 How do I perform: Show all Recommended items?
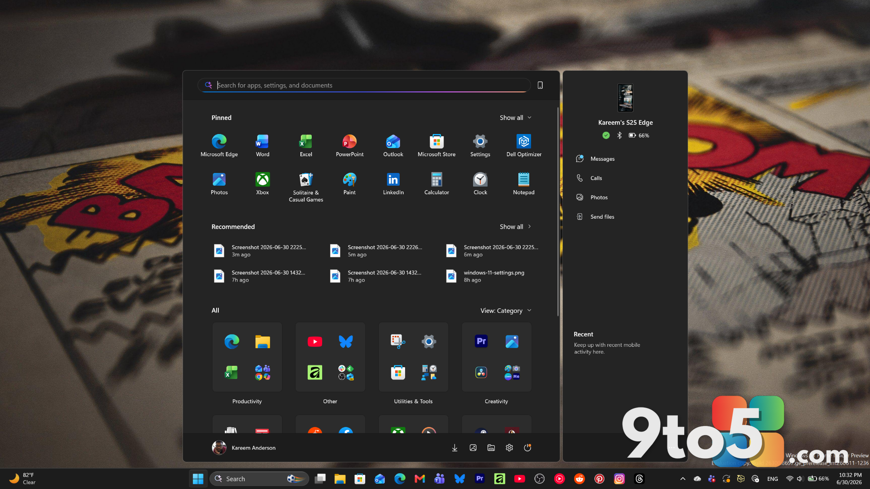click(x=515, y=227)
